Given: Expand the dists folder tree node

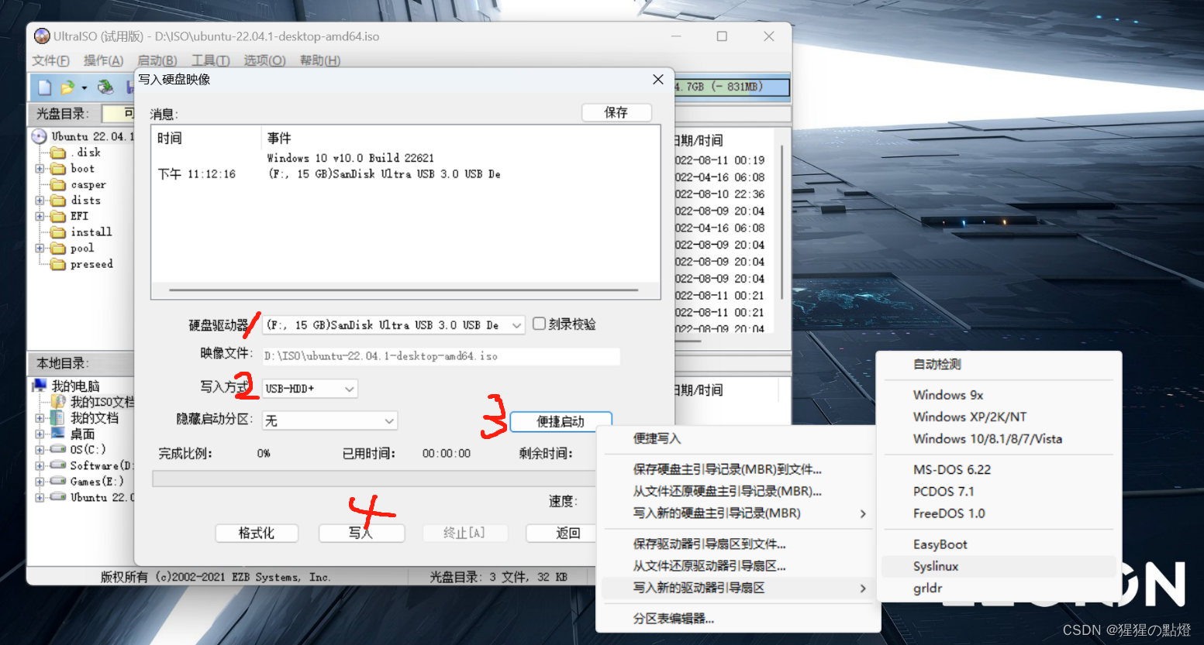Looking at the screenshot, I should (40, 201).
